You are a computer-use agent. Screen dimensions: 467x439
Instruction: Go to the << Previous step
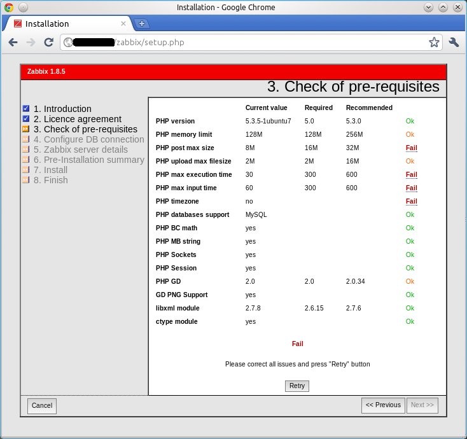pos(383,405)
